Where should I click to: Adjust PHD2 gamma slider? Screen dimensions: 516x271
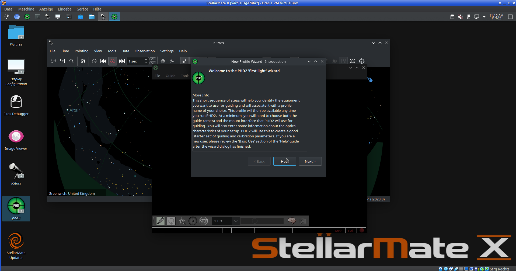click(262, 221)
